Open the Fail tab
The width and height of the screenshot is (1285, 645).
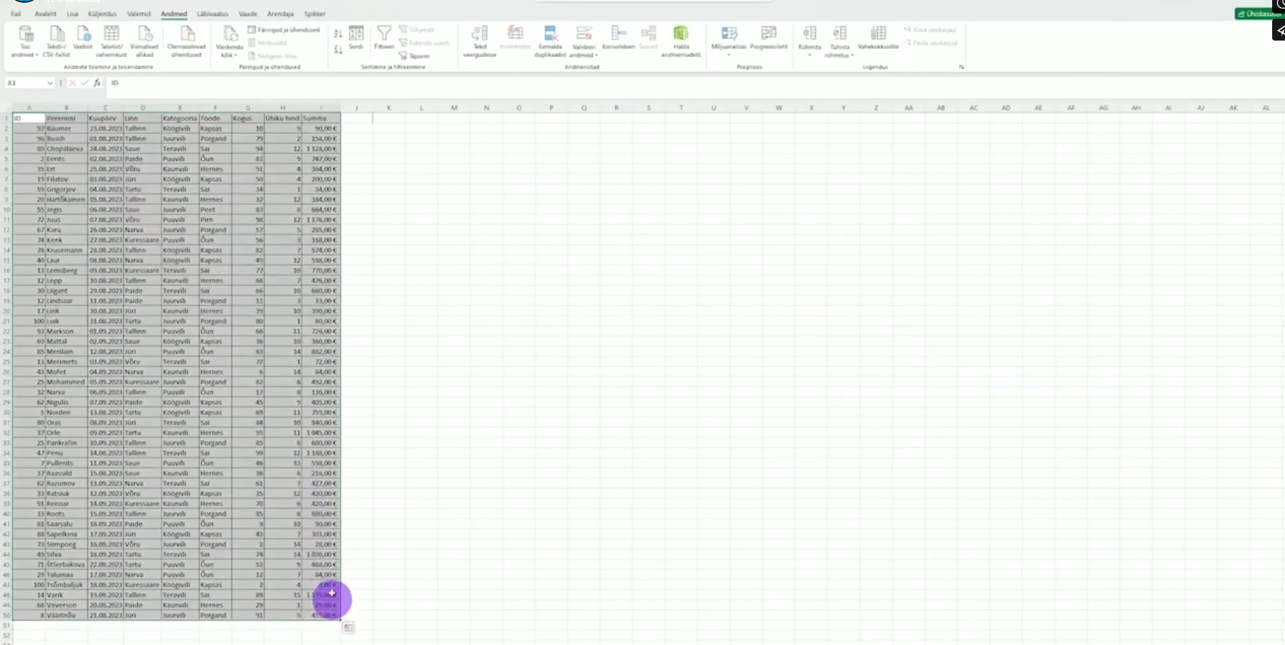click(x=16, y=14)
